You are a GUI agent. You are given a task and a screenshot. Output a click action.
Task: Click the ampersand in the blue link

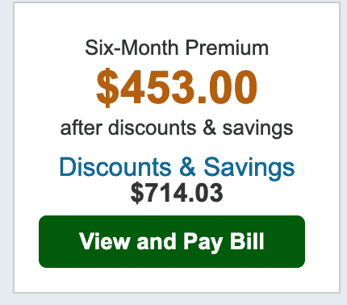point(187,167)
